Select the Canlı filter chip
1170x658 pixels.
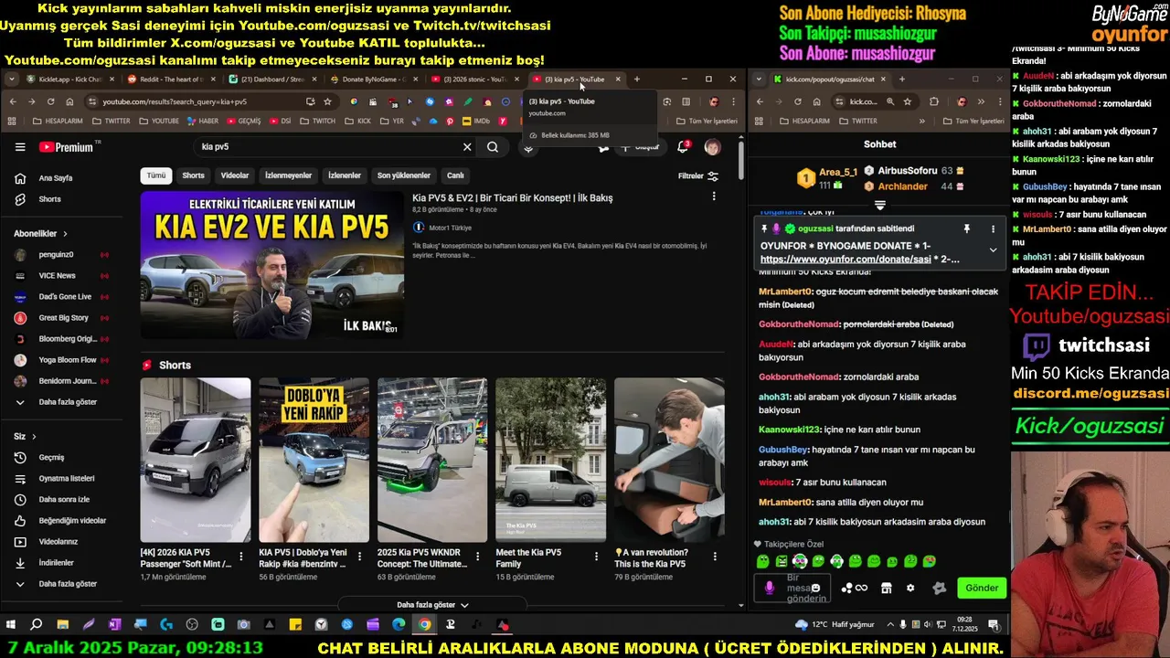(455, 175)
